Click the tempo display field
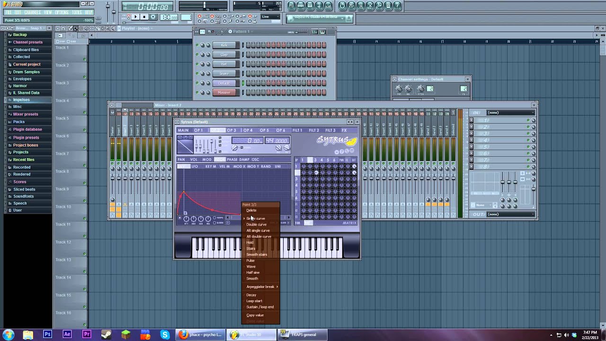The height and width of the screenshot is (341, 606). click(169, 17)
